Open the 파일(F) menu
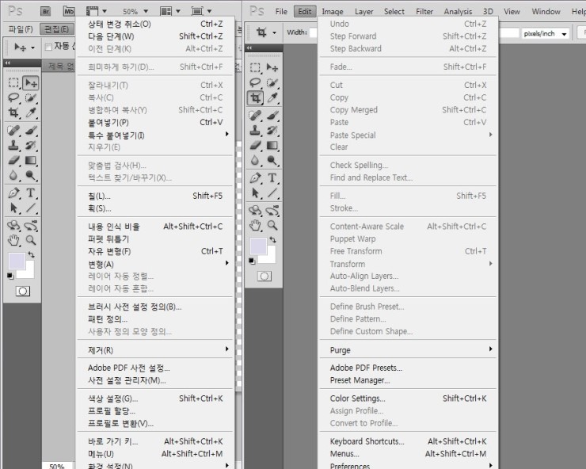The image size is (586, 469). tap(21, 29)
